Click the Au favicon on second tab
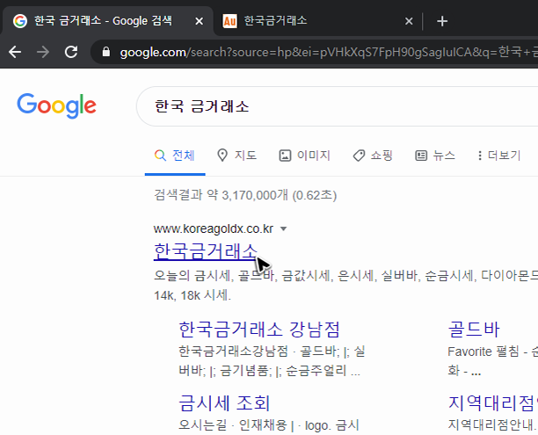Screen dimensions: 538x435 [229, 21]
